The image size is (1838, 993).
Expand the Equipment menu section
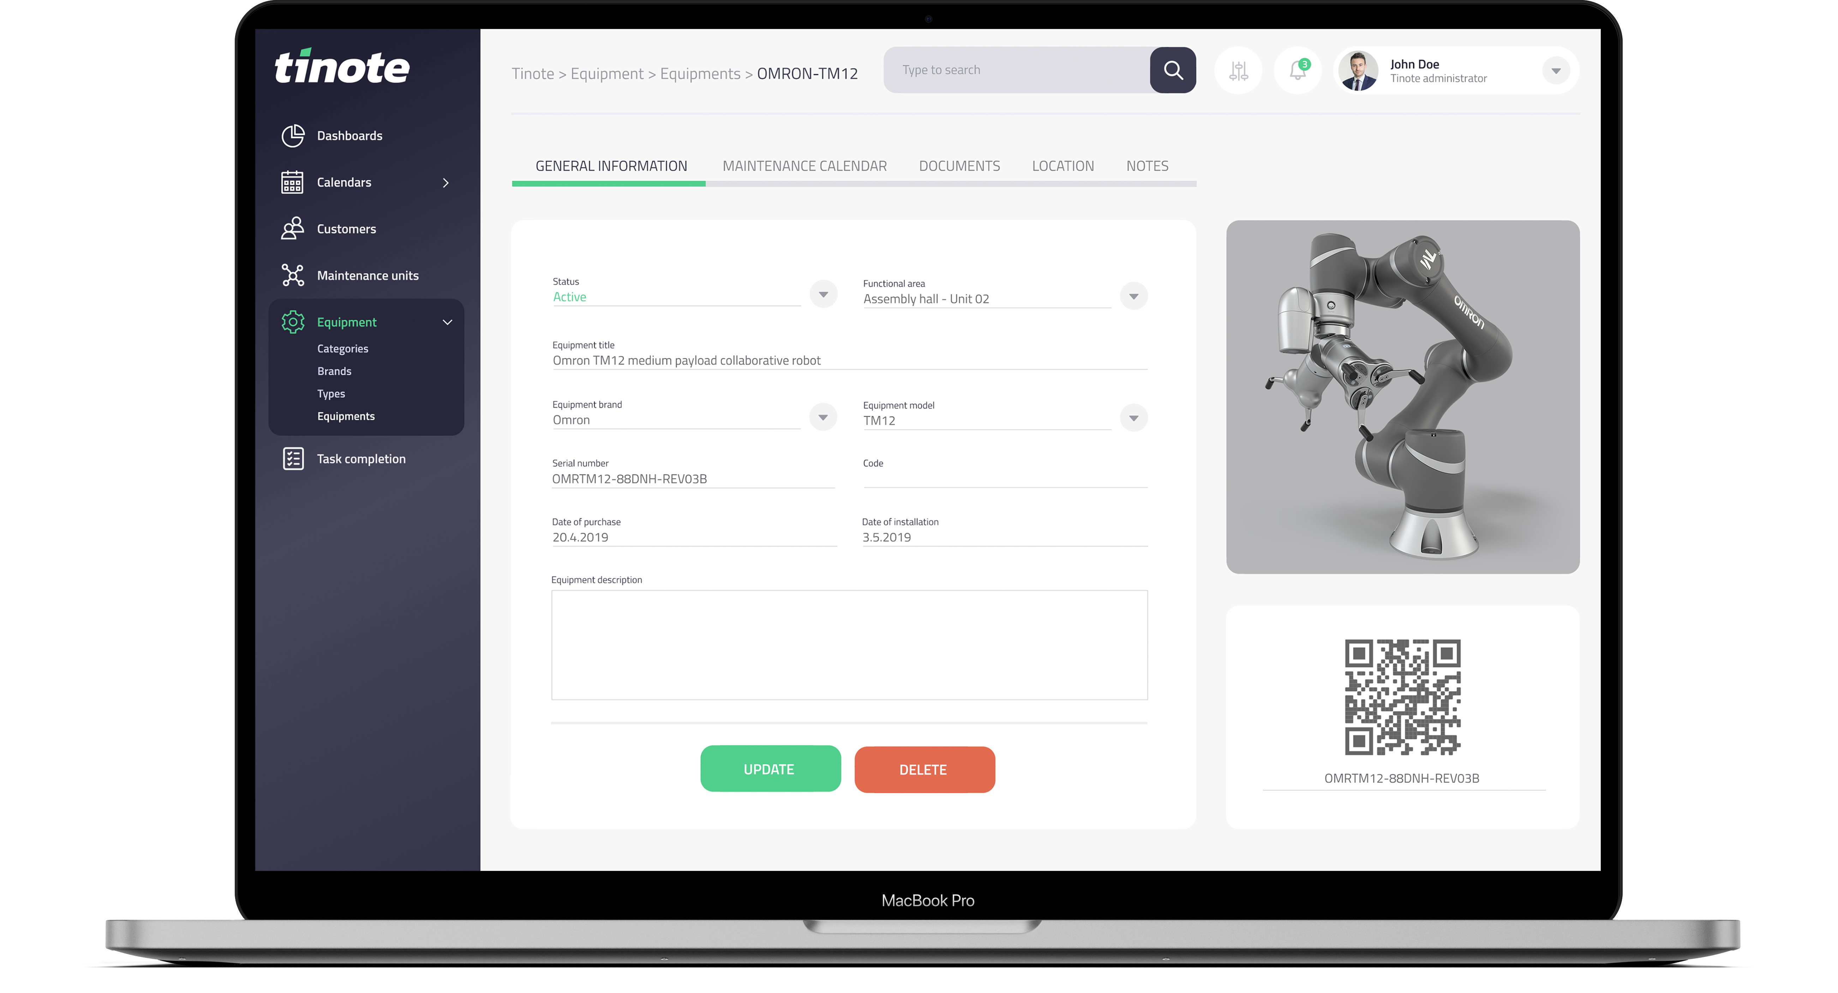[x=448, y=321]
